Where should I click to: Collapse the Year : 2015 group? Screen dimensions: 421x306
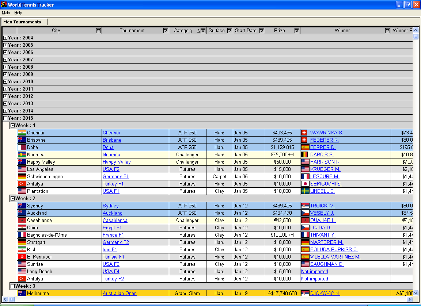point(5,118)
